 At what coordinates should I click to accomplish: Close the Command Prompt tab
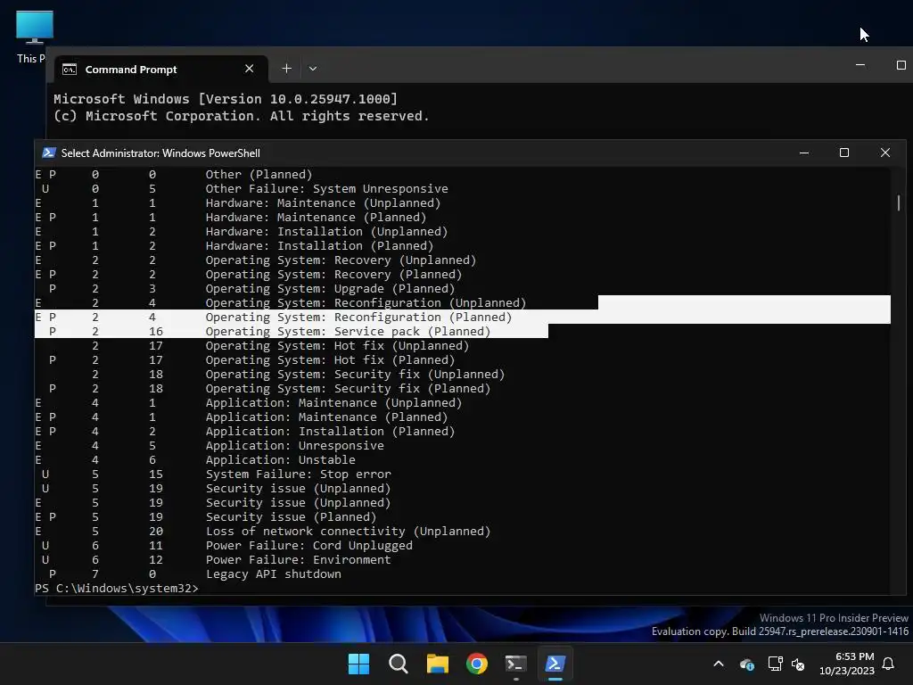250,69
